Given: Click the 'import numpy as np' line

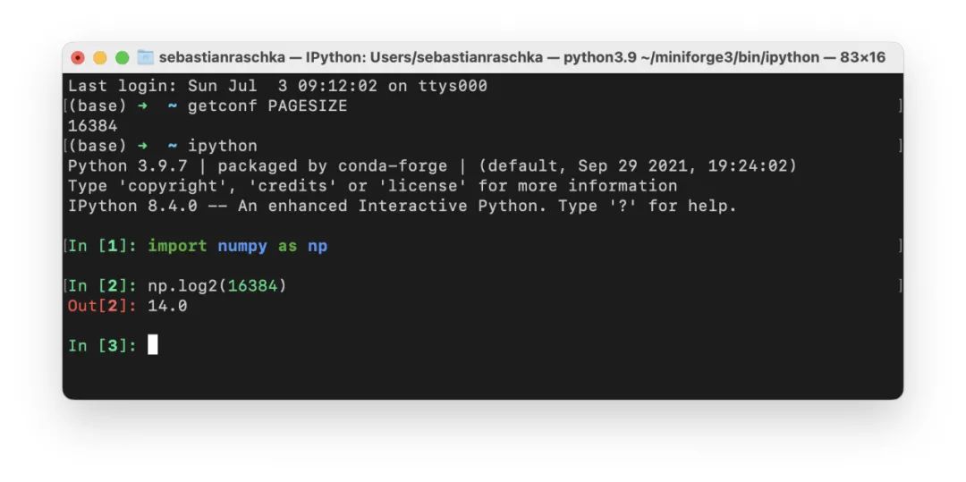Looking at the screenshot, I should click(237, 246).
